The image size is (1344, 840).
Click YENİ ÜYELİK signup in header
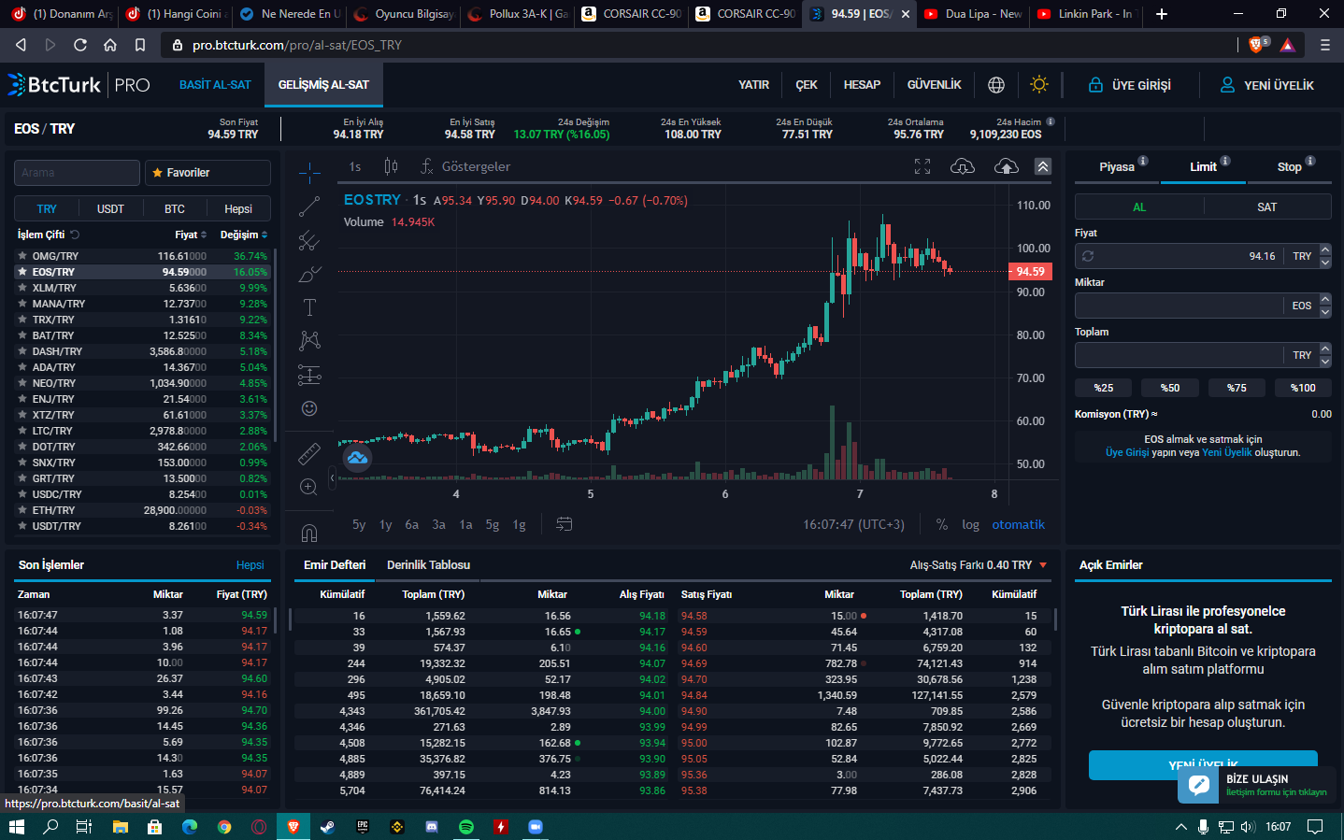pos(1267,85)
